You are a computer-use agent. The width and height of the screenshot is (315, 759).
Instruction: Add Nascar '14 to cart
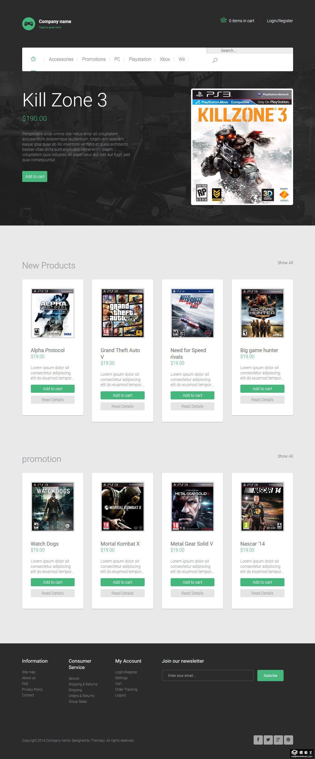[262, 582]
